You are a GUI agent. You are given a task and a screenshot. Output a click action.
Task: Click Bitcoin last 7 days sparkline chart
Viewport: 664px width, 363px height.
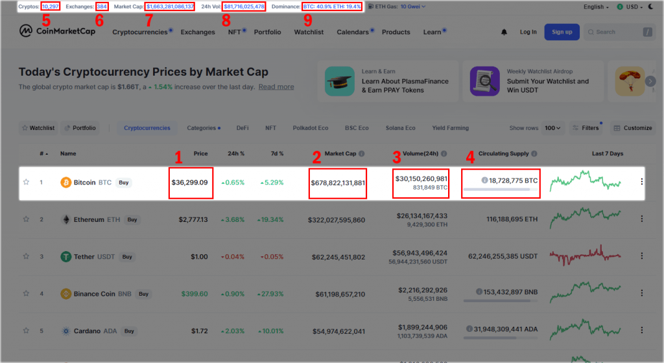[586, 181]
